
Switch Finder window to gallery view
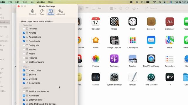click(x=100, y=8)
